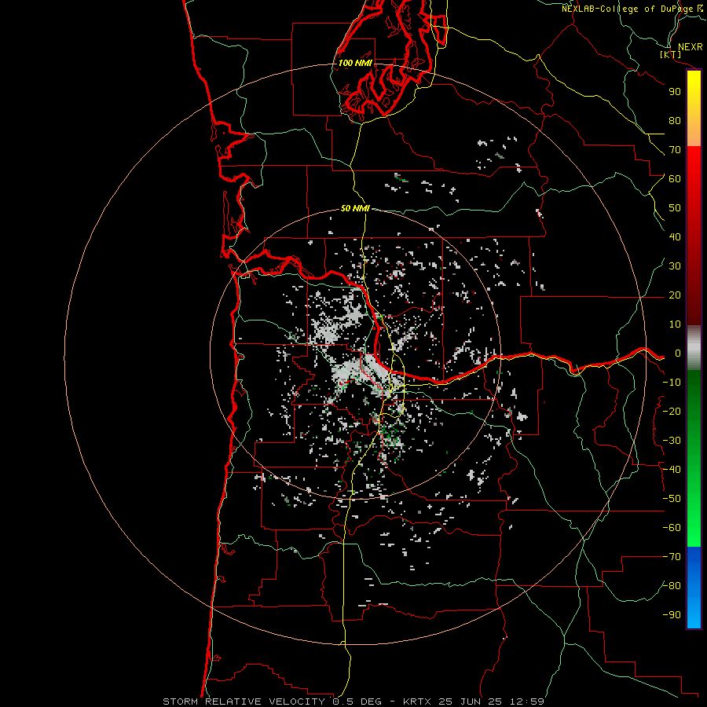Click the -60 value on the velocity scale
Screen dimensions: 707x707
click(672, 528)
